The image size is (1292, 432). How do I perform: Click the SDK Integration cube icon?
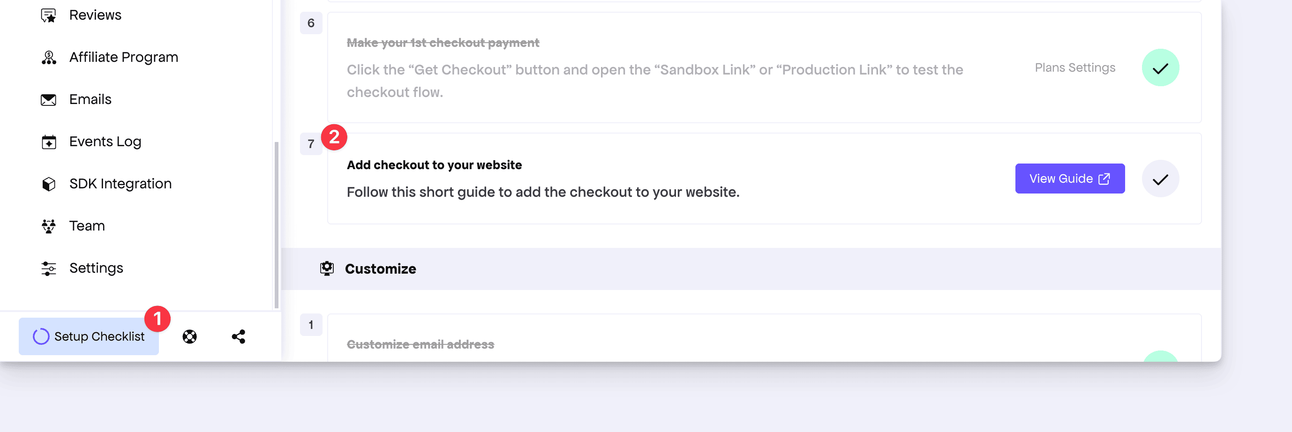tap(48, 184)
